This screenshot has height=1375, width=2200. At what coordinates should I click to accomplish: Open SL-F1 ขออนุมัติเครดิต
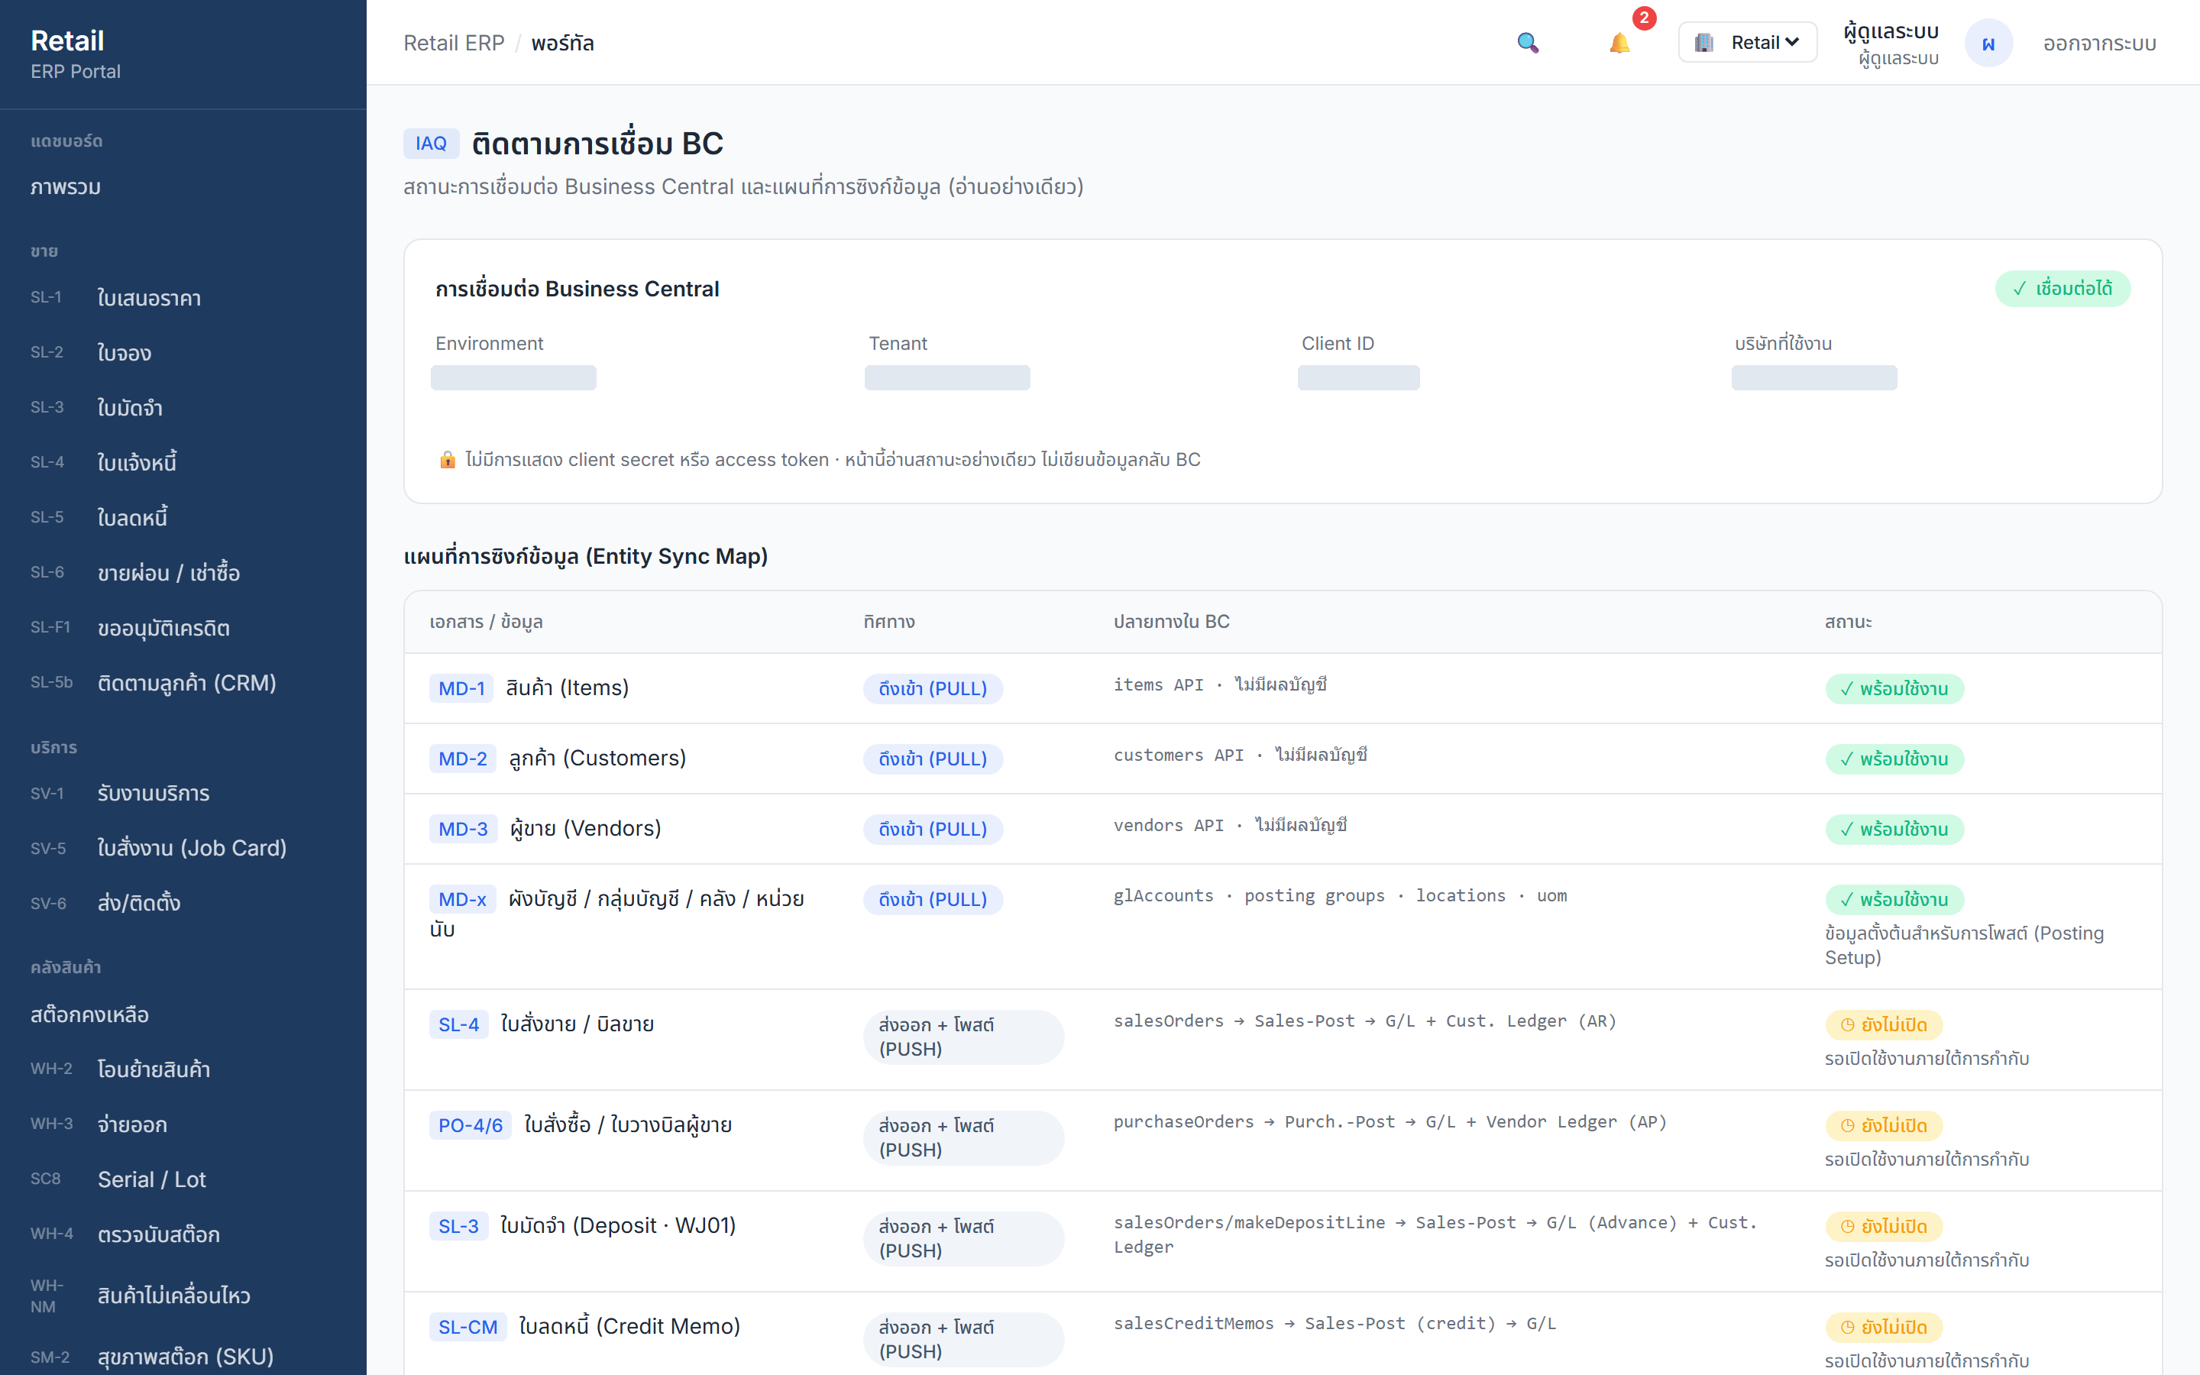coord(183,629)
